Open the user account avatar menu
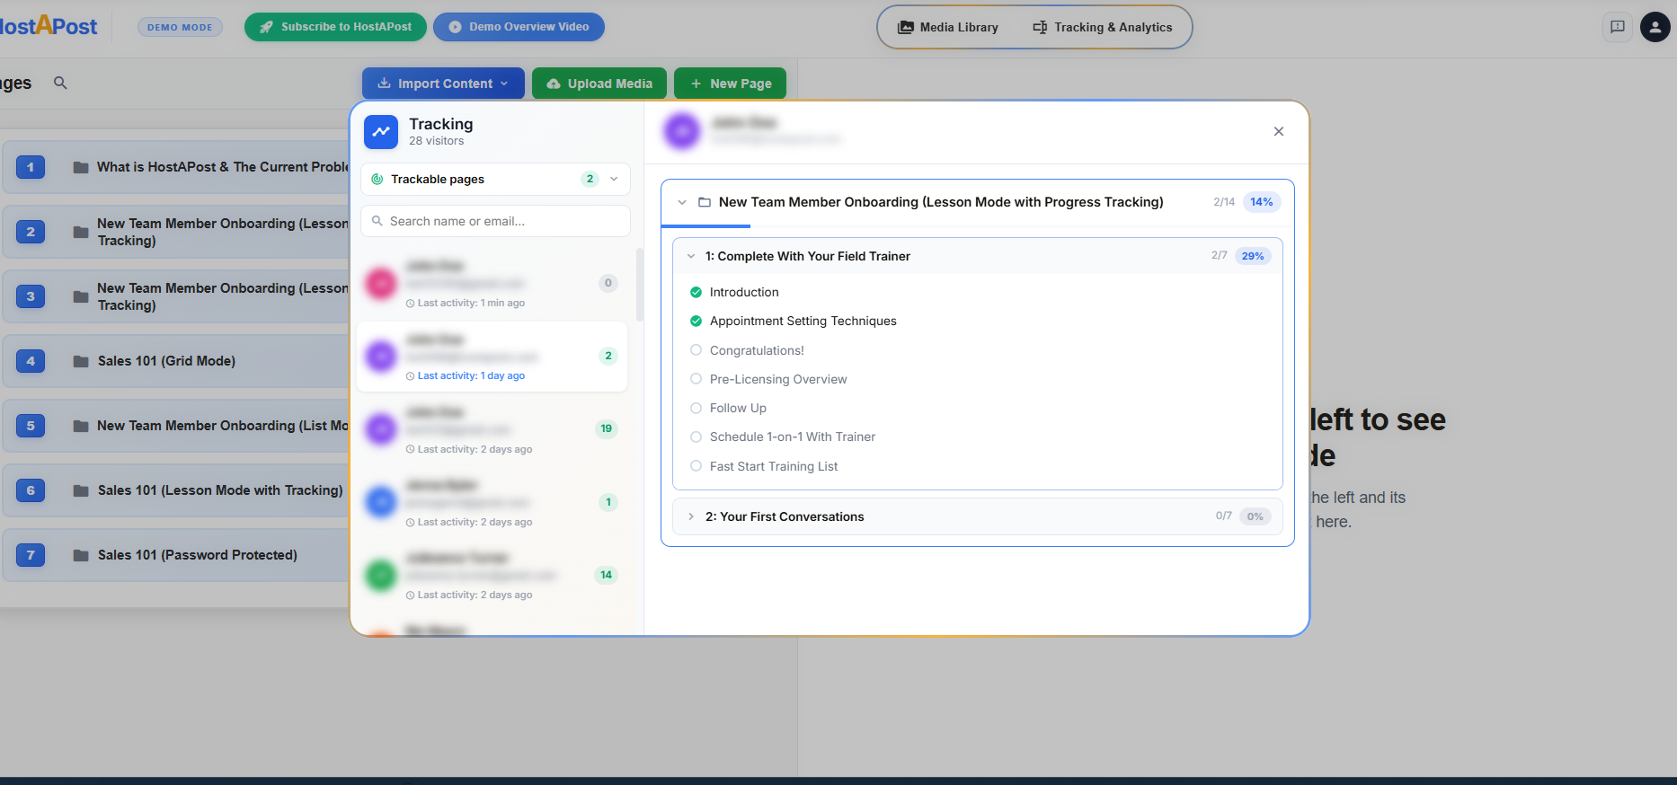Screen dimensions: 1677x785 tap(1655, 27)
